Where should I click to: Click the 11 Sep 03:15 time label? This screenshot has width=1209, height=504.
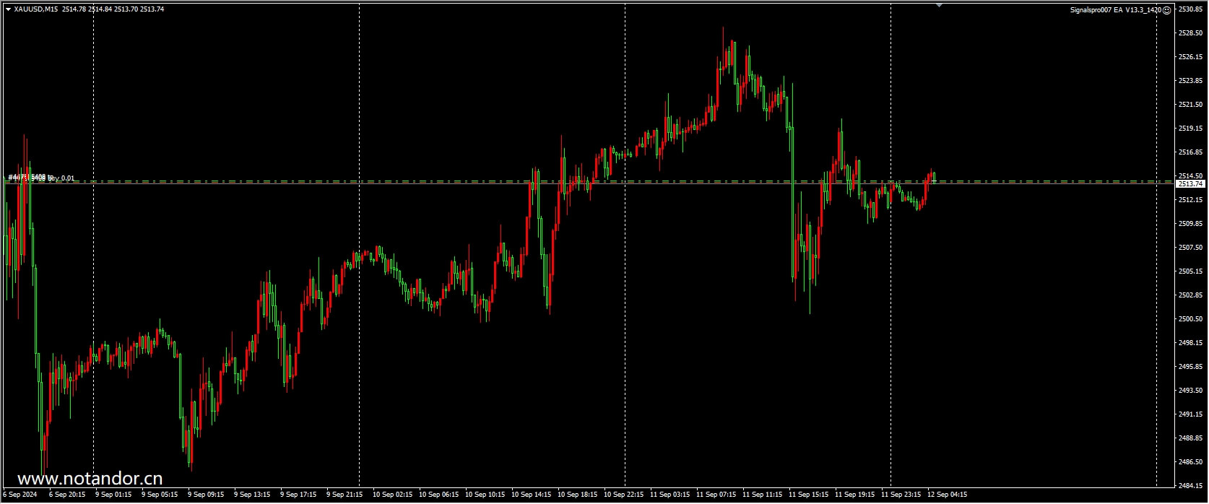[x=670, y=495]
